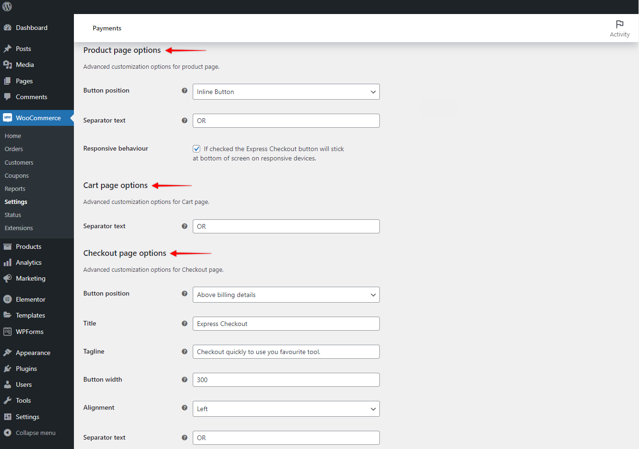Open WooCommerce Home submenu item
639x449 pixels.
coord(13,136)
